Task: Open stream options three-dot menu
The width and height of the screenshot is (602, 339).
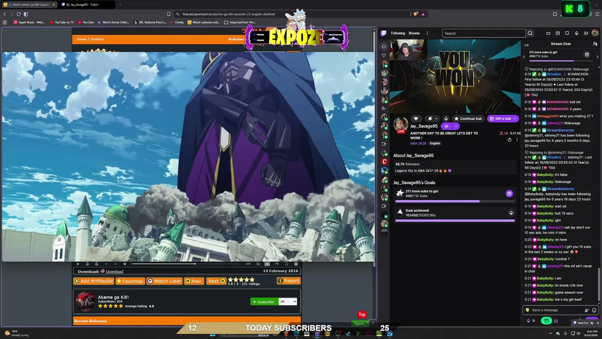Action: tap(517, 139)
